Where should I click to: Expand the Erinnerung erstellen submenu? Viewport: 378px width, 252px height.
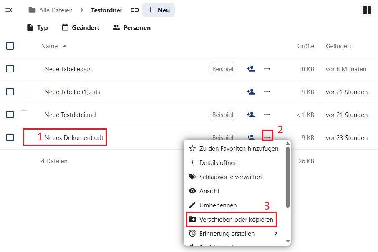[233, 233]
